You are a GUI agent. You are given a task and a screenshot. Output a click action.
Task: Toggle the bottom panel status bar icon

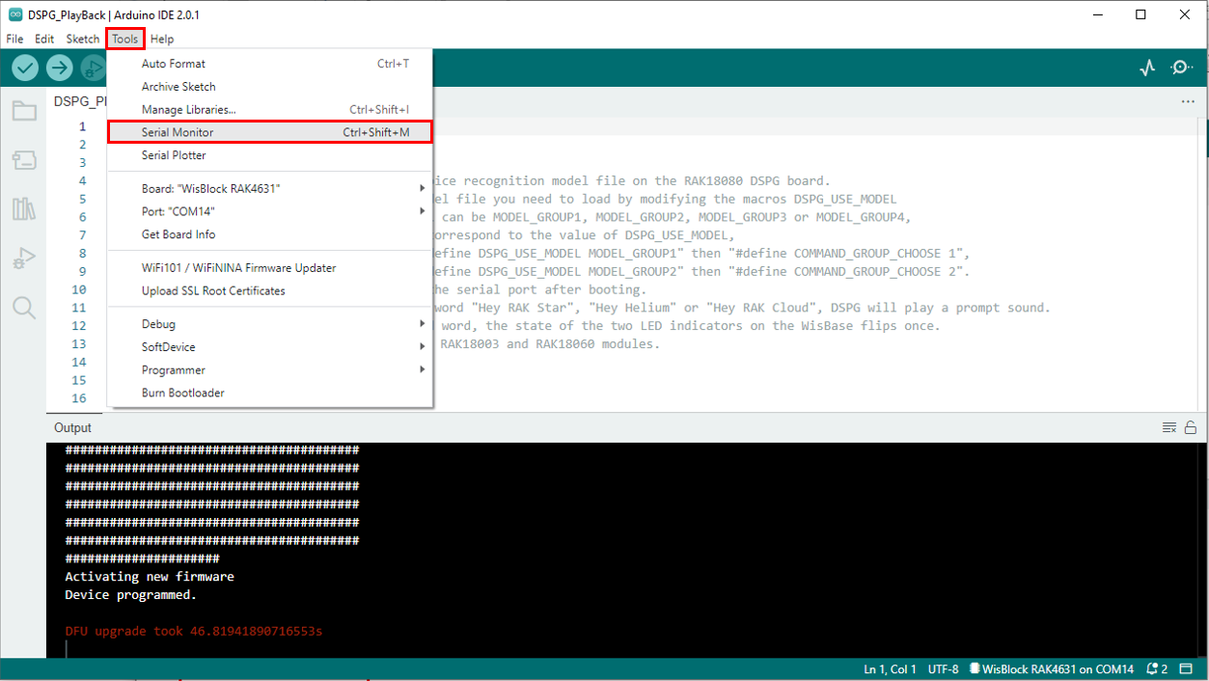click(x=1189, y=669)
